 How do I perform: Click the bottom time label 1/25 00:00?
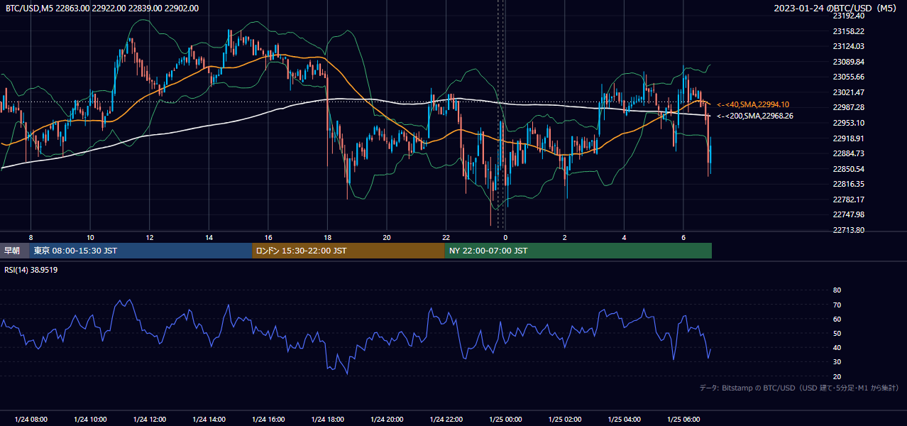[505, 420]
